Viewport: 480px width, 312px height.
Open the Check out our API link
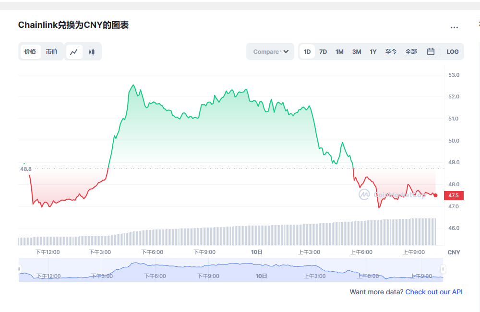[x=434, y=292]
